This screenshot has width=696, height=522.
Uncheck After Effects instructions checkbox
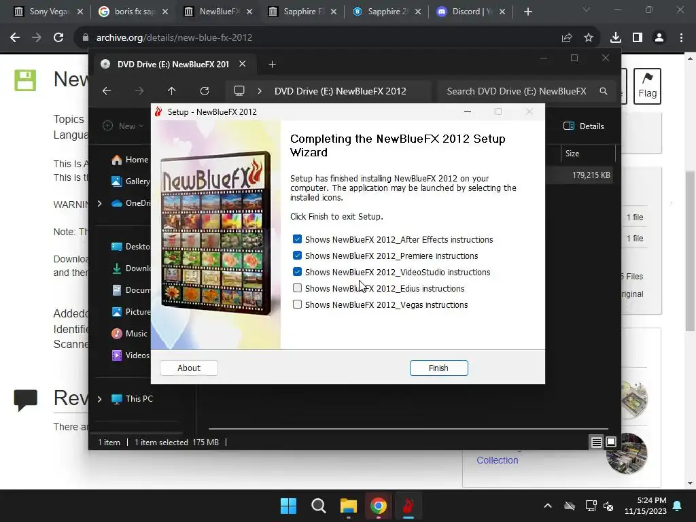pyautogui.click(x=298, y=239)
